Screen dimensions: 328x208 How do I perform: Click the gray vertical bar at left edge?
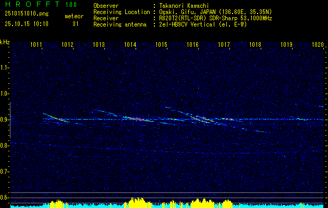pyautogui.click(x=10, y=120)
